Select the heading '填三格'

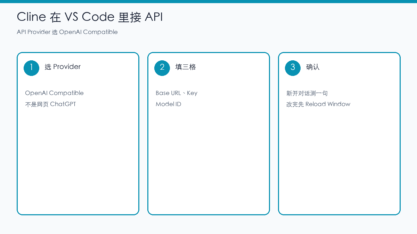click(186, 67)
